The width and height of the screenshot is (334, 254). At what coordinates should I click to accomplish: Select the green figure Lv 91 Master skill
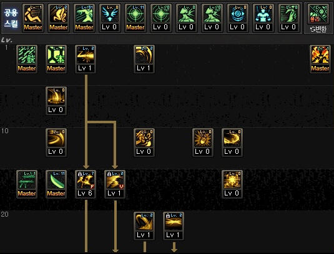[84, 18]
